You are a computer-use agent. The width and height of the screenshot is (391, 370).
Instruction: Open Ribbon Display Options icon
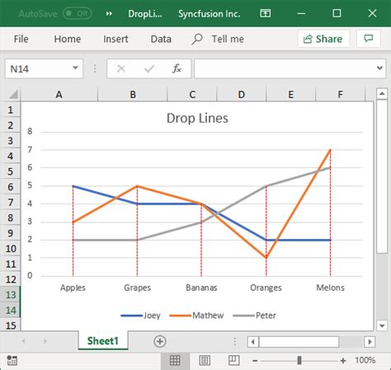click(266, 13)
